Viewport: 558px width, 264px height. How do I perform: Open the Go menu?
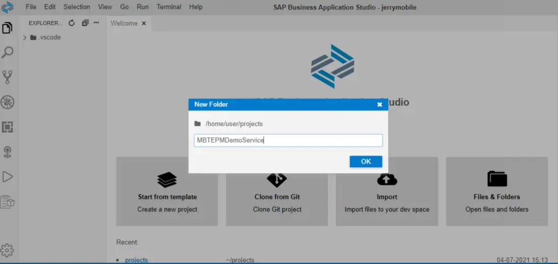(125, 7)
